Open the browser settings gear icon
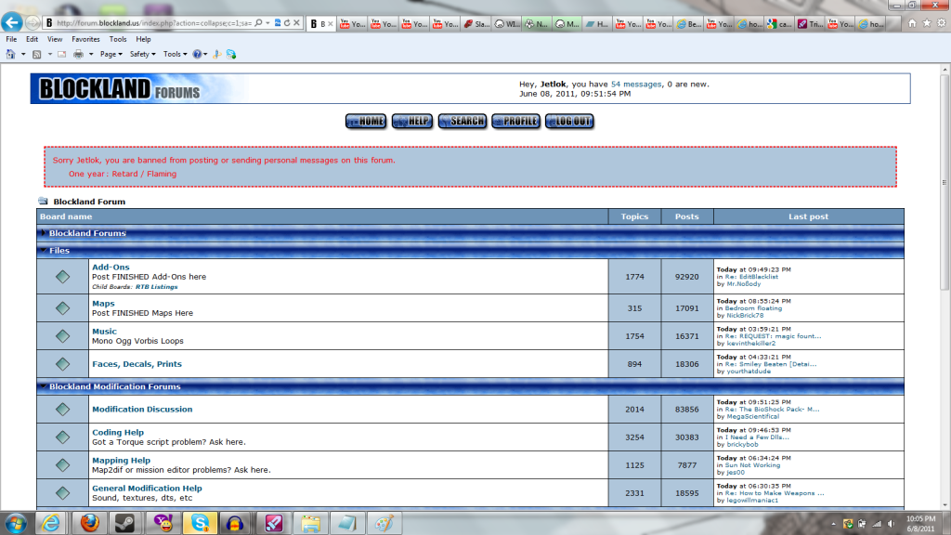Screen dimensions: 951x535 pos(942,23)
